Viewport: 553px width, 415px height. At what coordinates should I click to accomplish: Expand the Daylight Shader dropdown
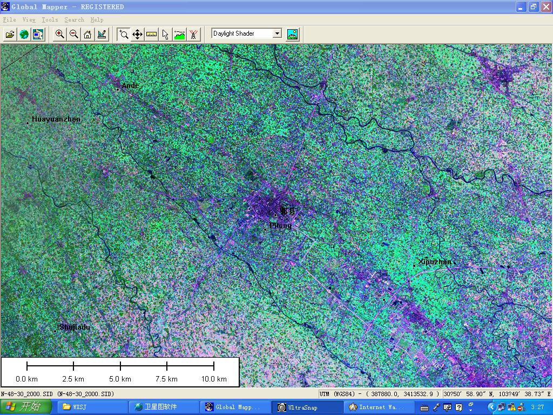pyautogui.click(x=277, y=34)
